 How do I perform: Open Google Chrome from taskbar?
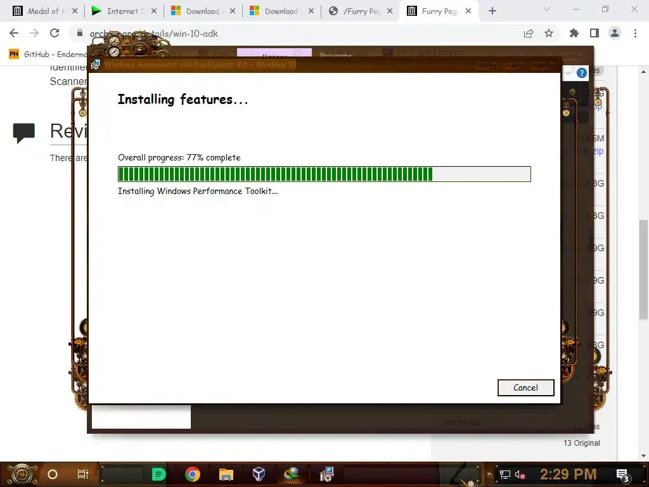[193, 474]
